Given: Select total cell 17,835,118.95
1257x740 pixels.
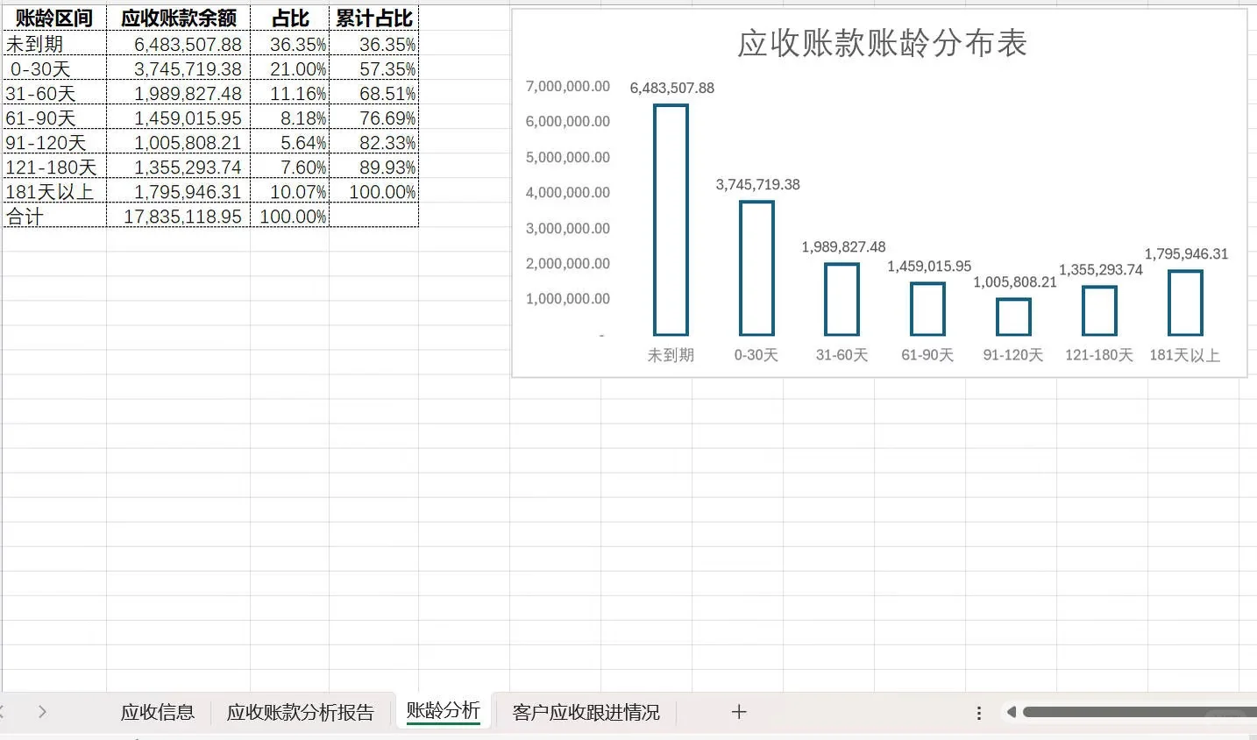Looking at the screenshot, I should coord(179,216).
